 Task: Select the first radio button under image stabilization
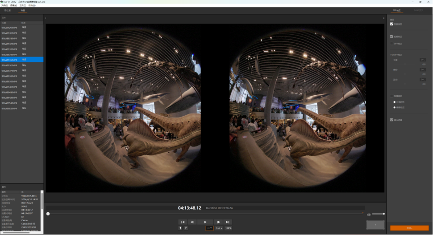(394, 102)
